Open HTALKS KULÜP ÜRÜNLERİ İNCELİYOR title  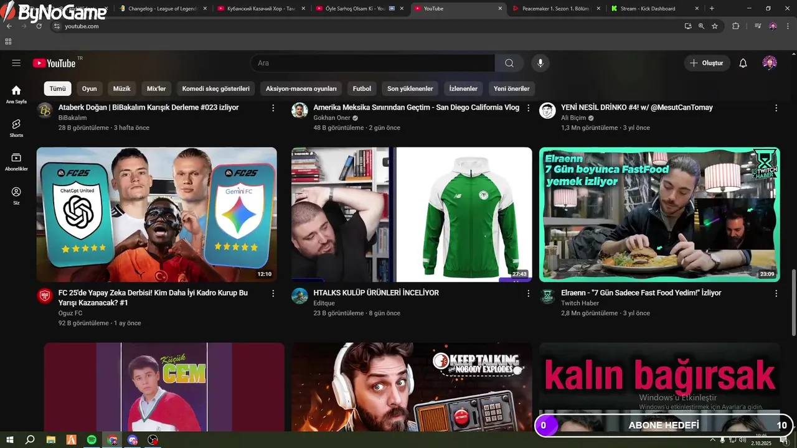pyautogui.click(x=376, y=292)
